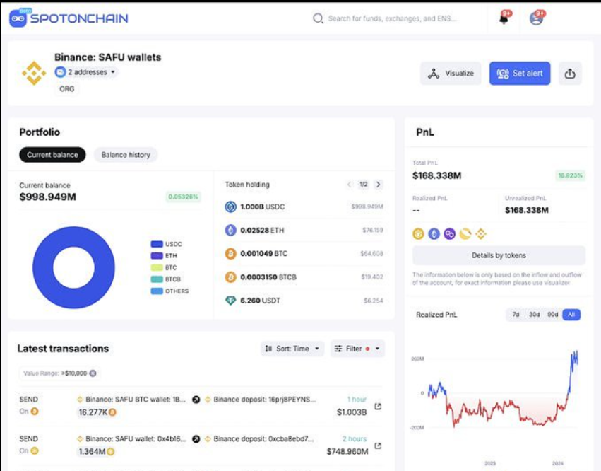This screenshot has width=601, height=471.
Task: Select yellow crescent token icon in PnL
Action: point(465,233)
